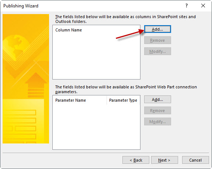Proceed with the Next button
Image resolution: width=212 pixels, height=169 pixels.
click(164, 160)
